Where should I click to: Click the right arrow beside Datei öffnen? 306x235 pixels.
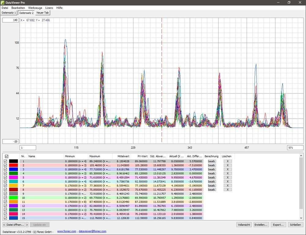[27, 225]
